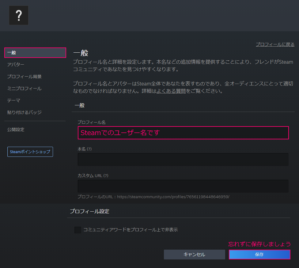This screenshot has height=268, width=299.
Task: Open the テーマ section
Action: pyautogui.click(x=13, y=100)
